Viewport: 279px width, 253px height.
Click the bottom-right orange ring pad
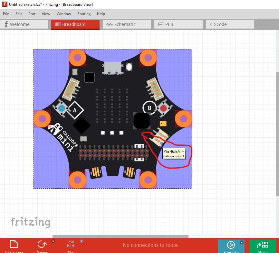click(148, 180)
